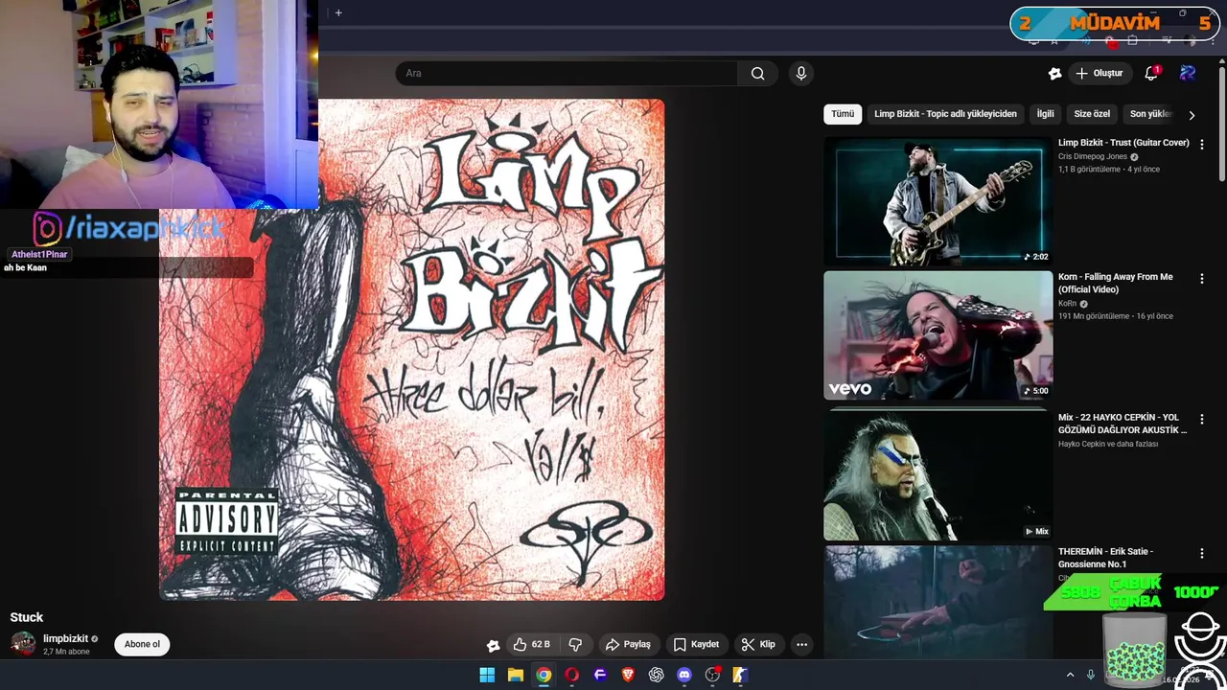
Task: Open Counter-Strike from the taskbar
Action: coord(740,675)
